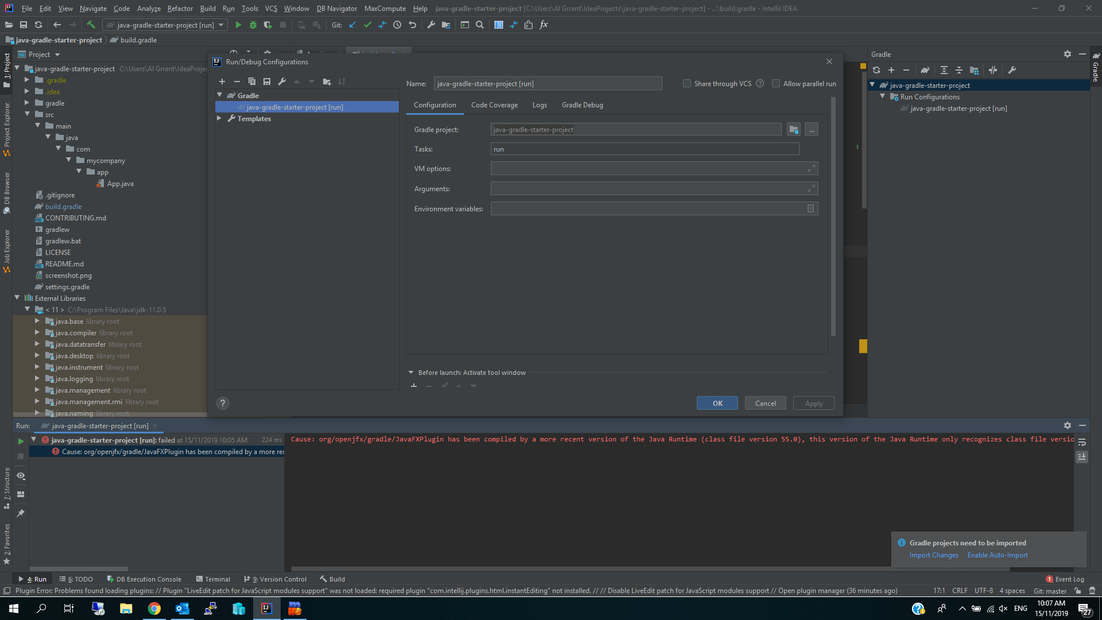Screen dimensions: 1102x620
Task: Switch to Gradle Debug tab
Action: click(582, 105)
